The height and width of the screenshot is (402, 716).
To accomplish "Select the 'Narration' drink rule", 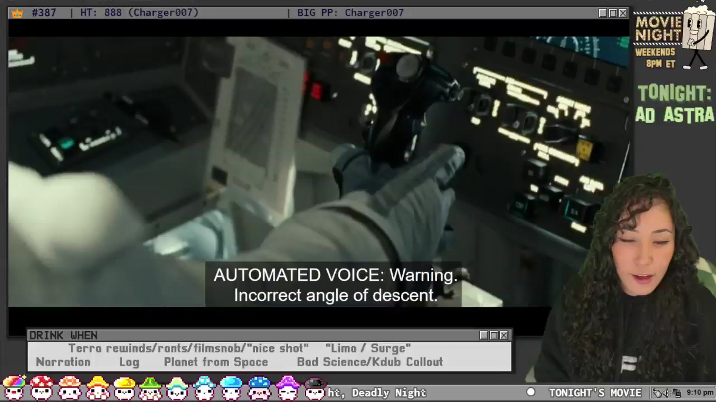I will [63, 362].
